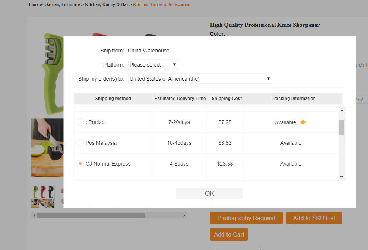
Task: Open Kitchen Knives & Accessories breadcrumb link
Action: click(x=161, y=4)
